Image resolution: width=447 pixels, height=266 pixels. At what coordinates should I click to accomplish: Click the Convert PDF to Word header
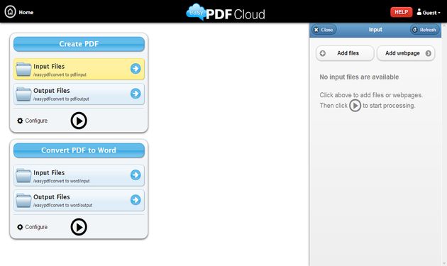tap(79, 150)
